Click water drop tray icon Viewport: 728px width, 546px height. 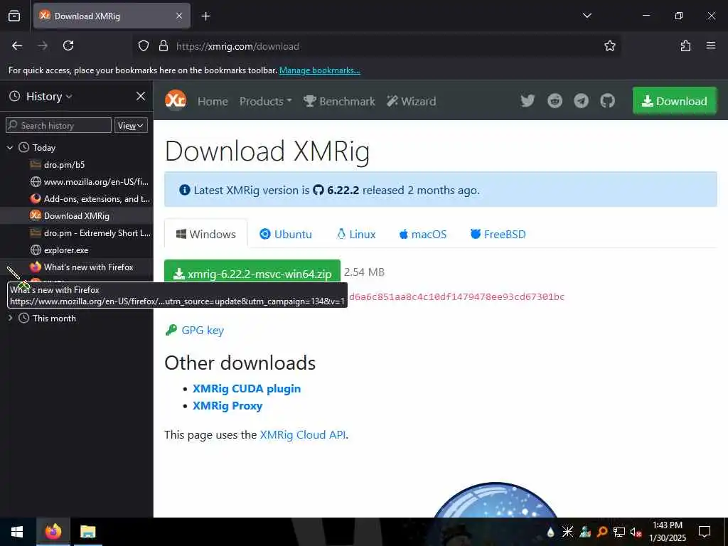click(x=551, y=532)
